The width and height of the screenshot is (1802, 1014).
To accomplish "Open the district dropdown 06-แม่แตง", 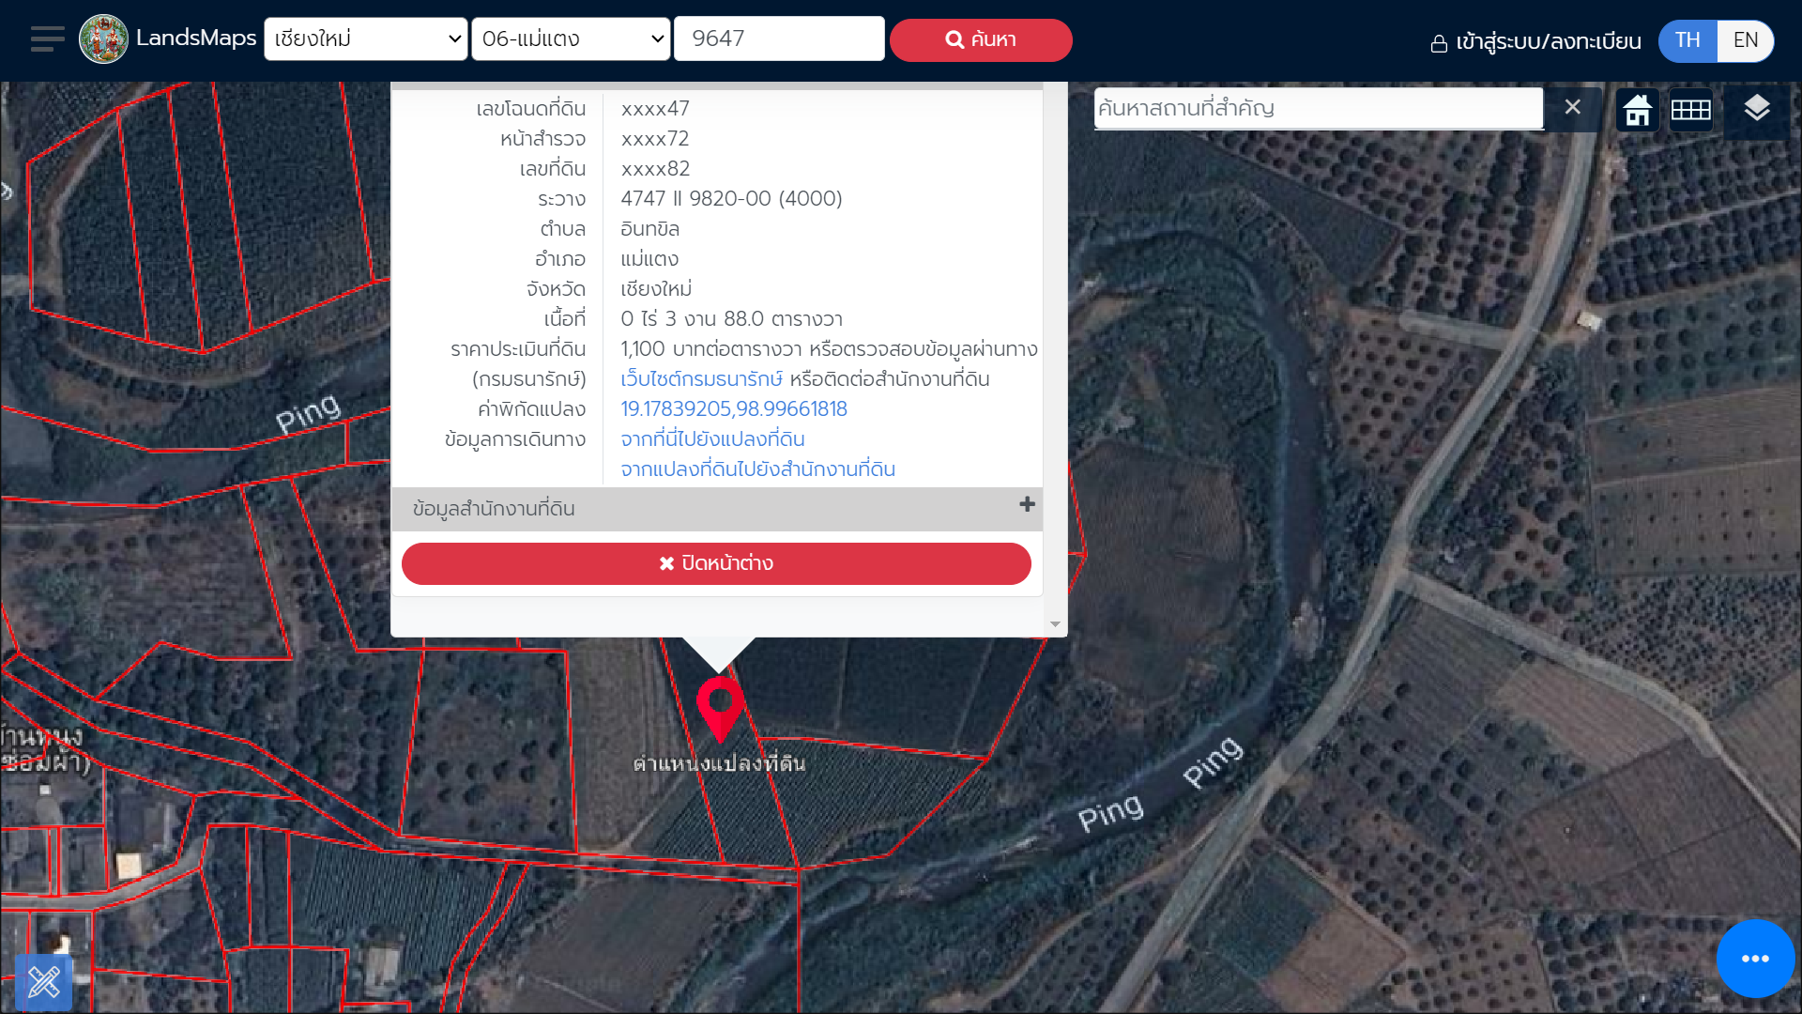I will [x=571, y=39].
